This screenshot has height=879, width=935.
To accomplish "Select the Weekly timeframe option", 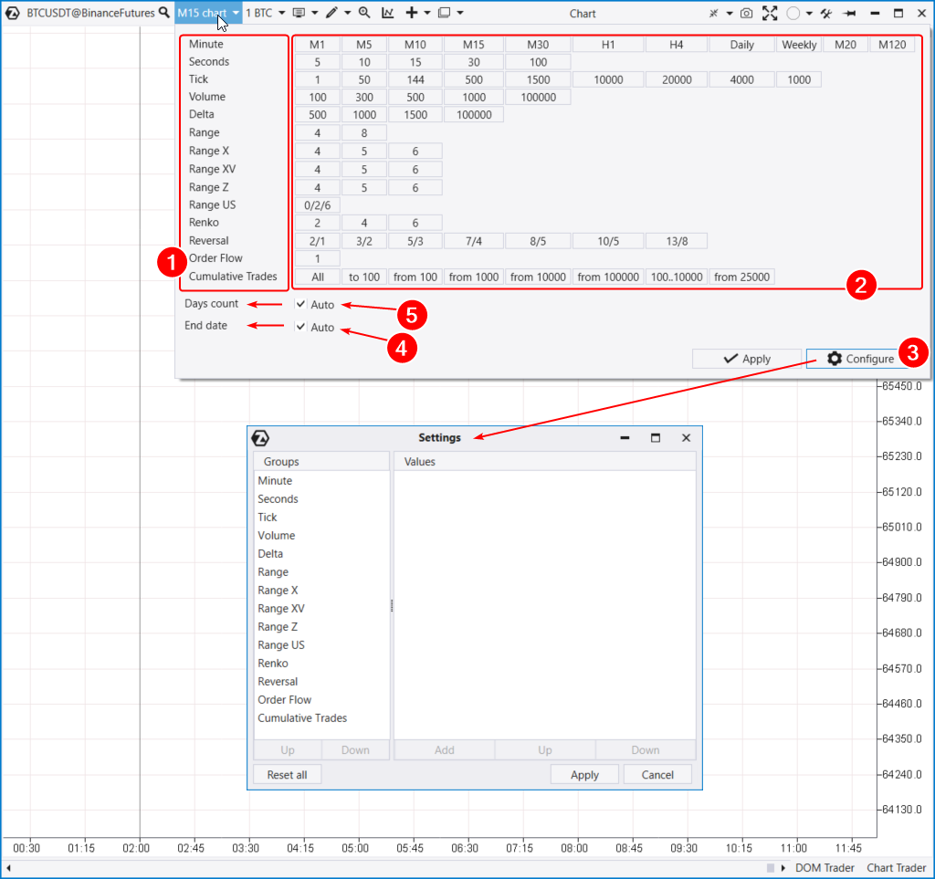I will click(799, 45).
